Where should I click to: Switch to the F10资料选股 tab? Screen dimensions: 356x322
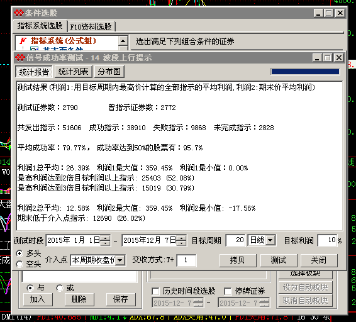click(x=91, y=27)
